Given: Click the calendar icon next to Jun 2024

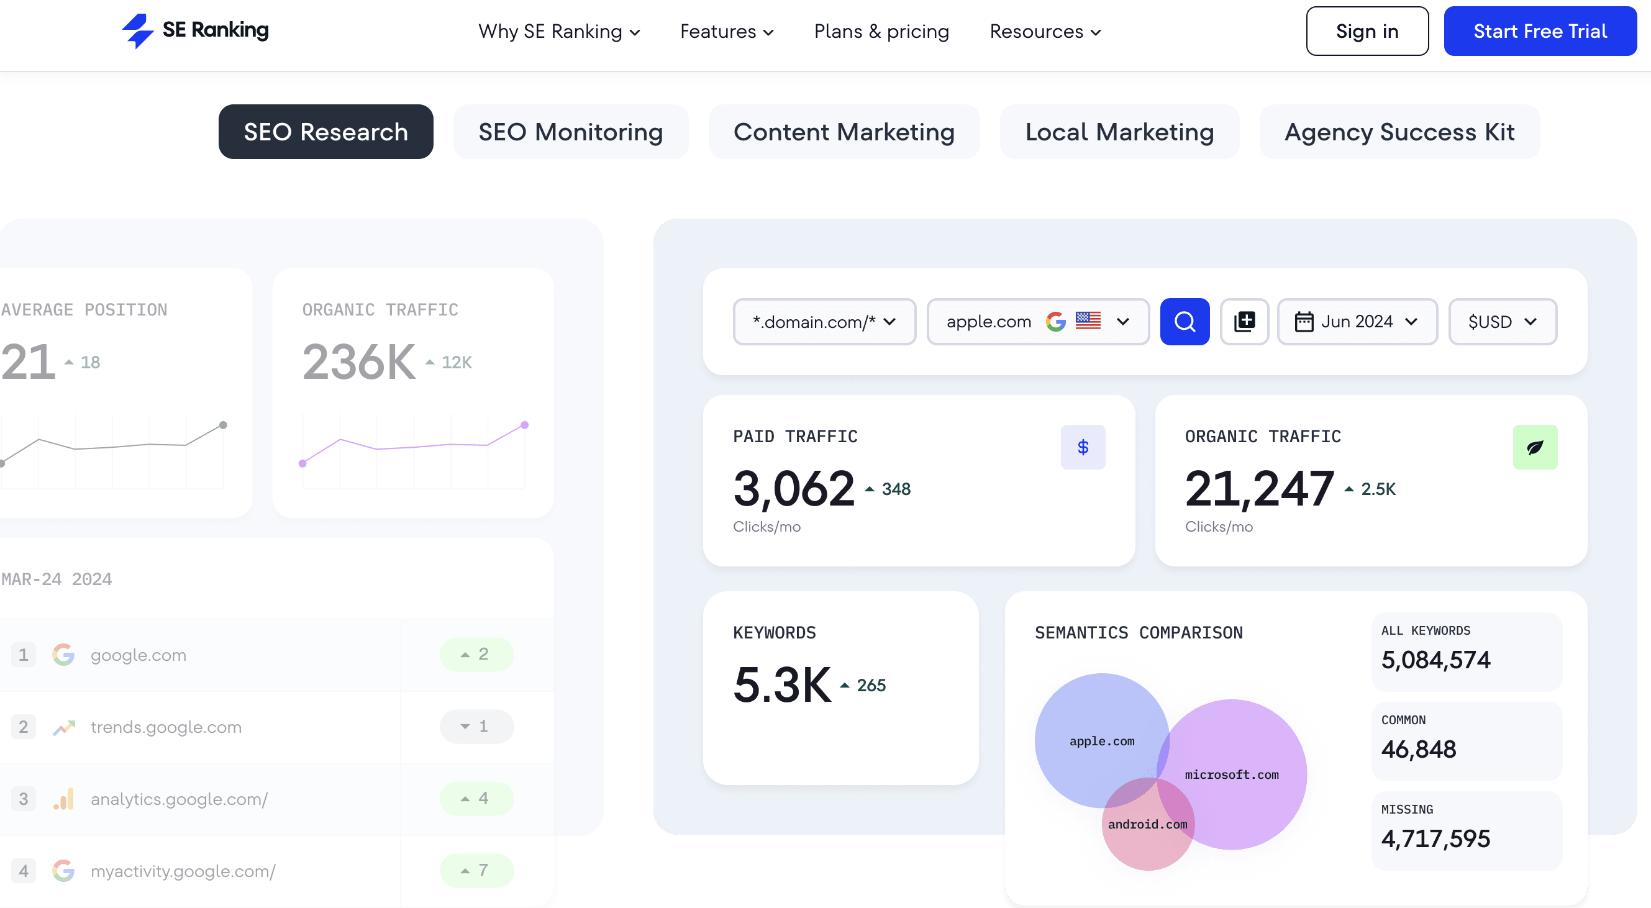Looking at the screenshot, I should click(x=1304, y=322).
